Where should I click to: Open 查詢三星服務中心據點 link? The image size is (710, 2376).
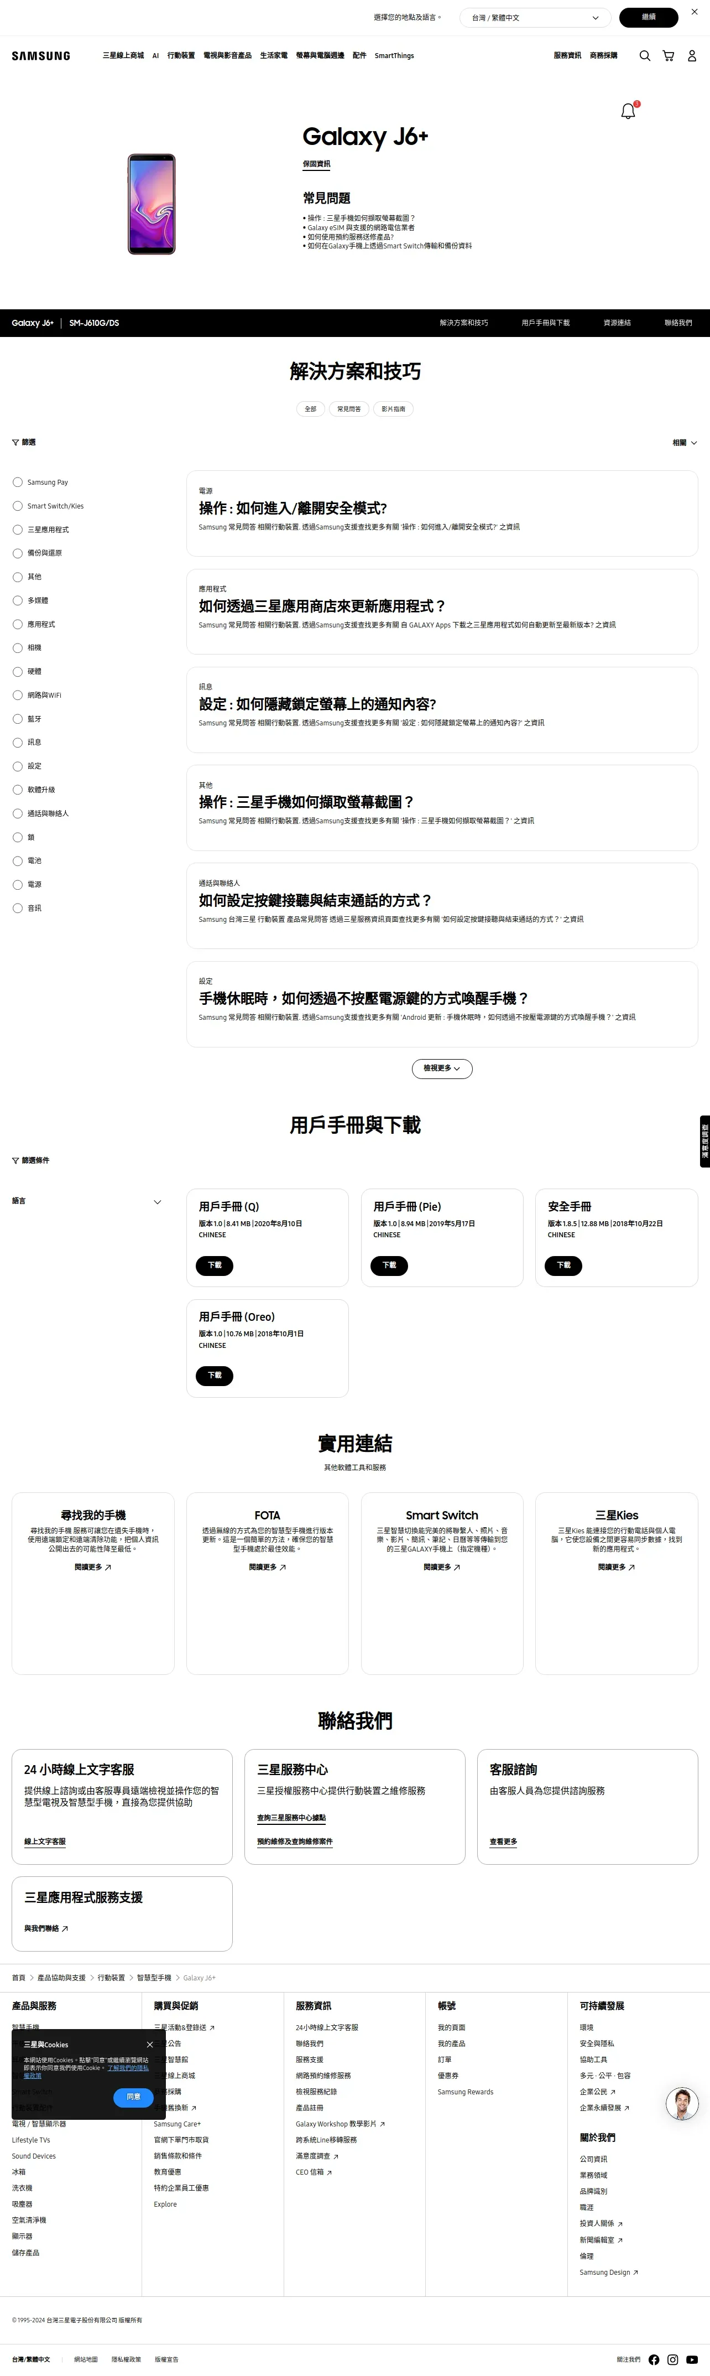[291, 1818]
